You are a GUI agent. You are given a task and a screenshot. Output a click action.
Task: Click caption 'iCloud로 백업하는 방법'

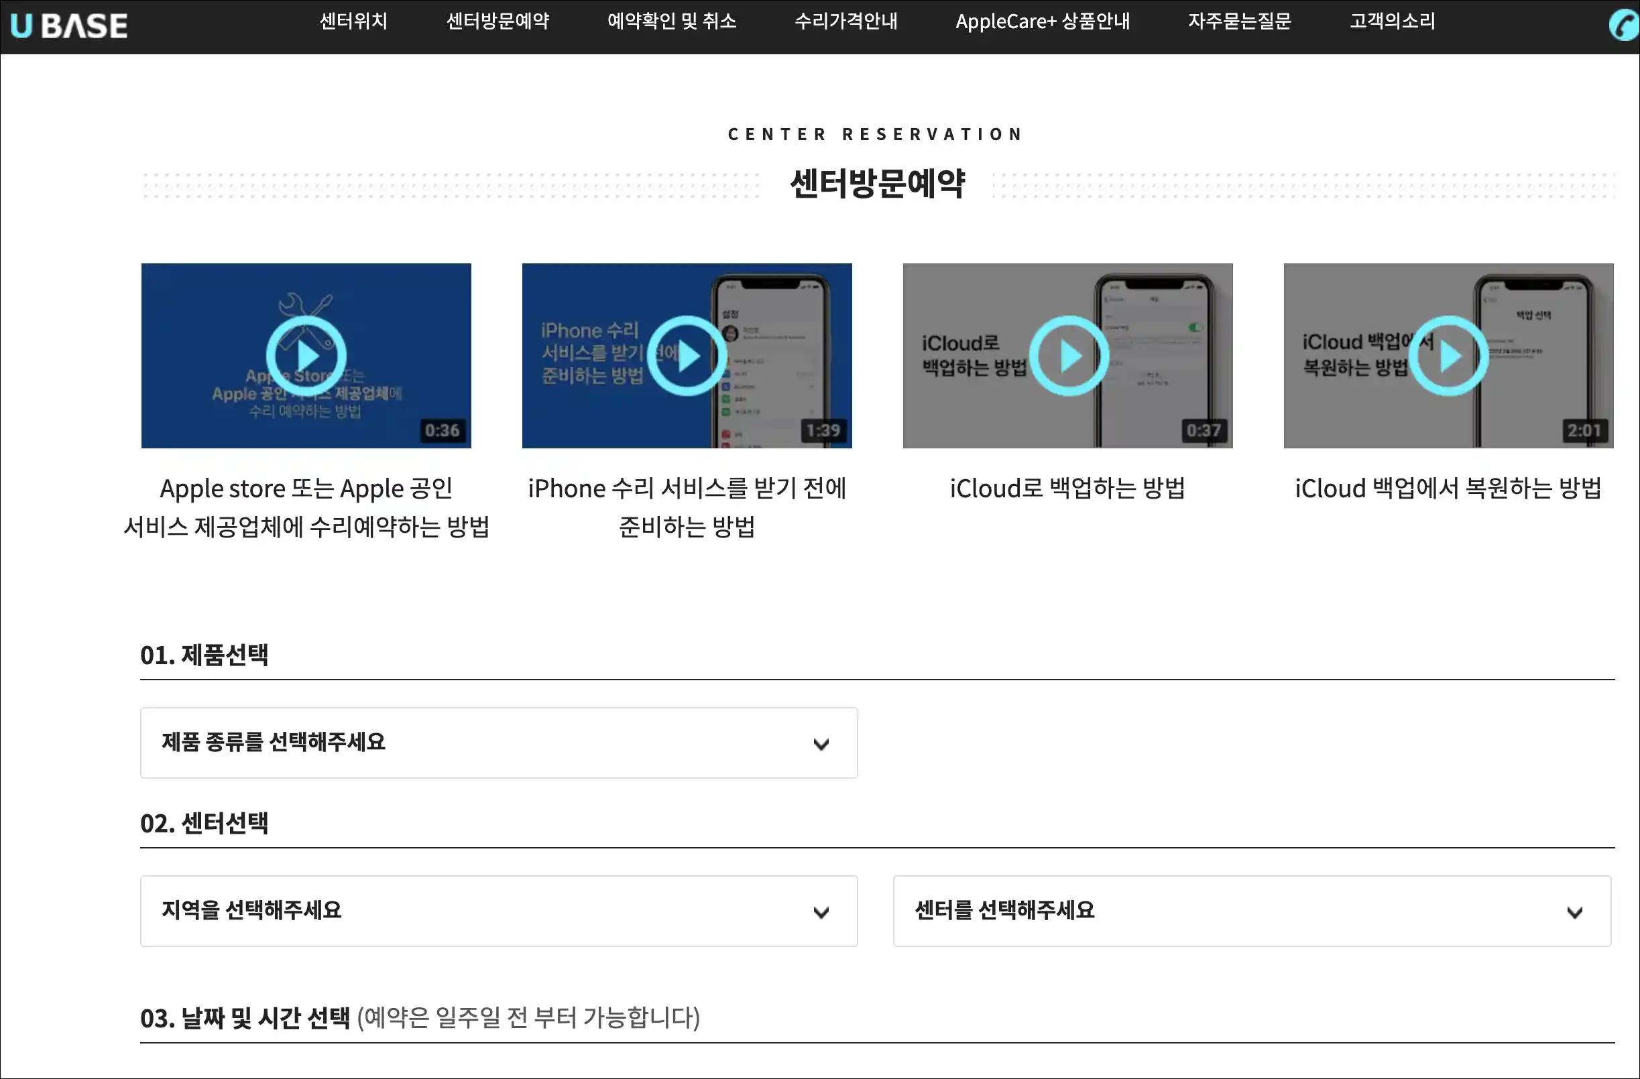pos(1067,489)
